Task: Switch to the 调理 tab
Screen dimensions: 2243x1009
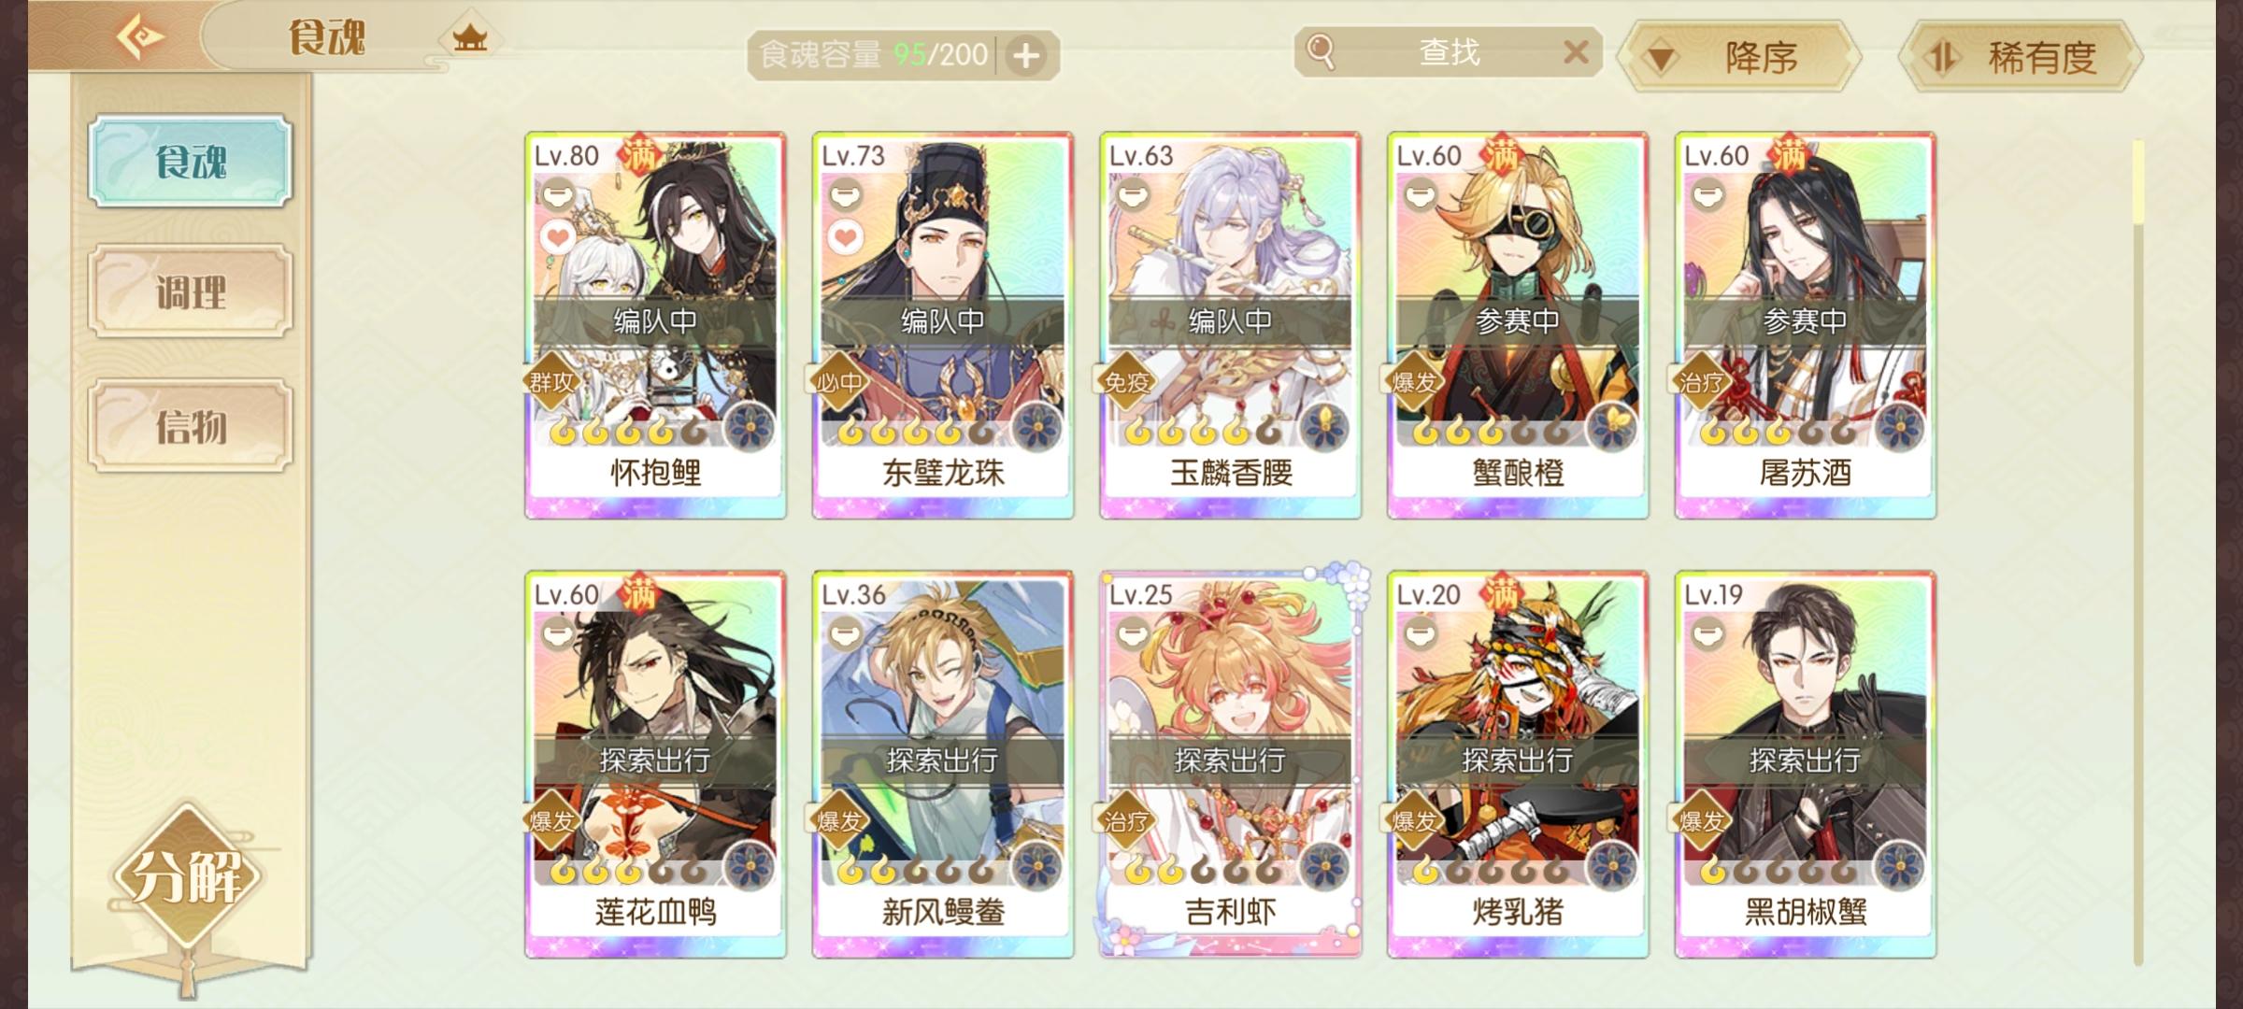Action: pyautogui.click(x=191, y=291)
